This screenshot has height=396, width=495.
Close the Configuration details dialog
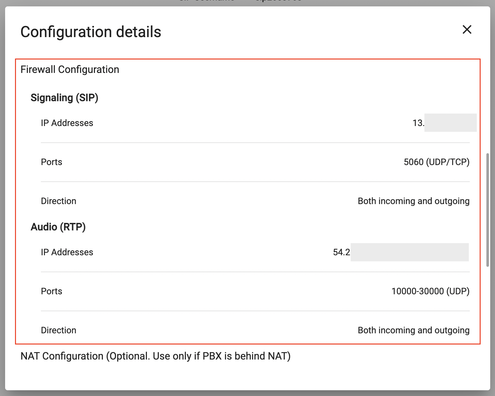click(x=467, y=29)
